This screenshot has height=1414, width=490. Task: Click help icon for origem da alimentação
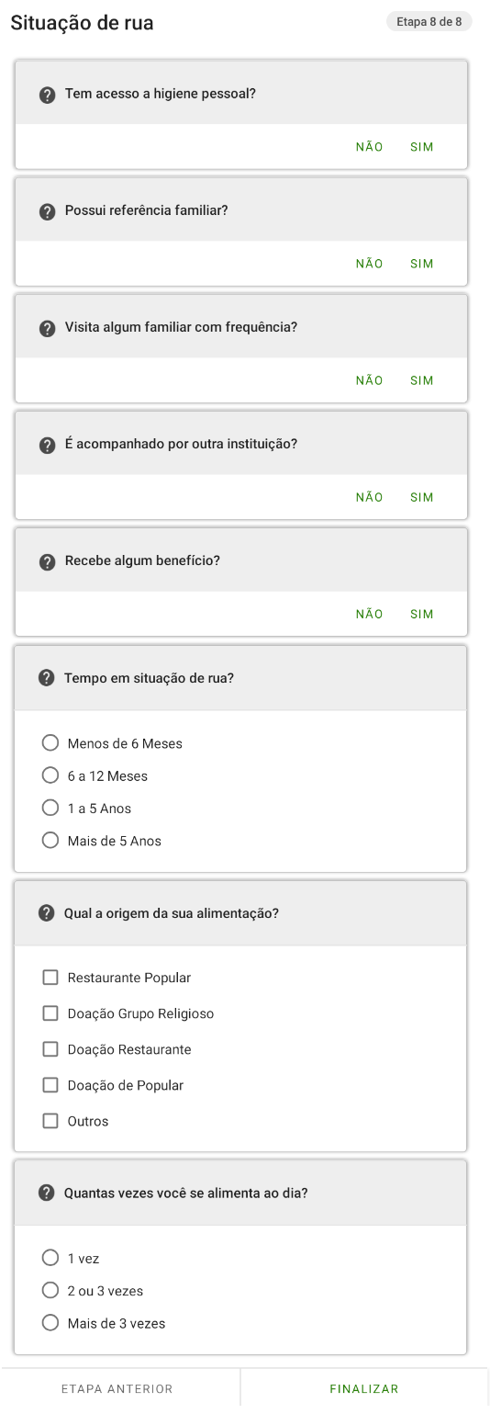point(47,913)
